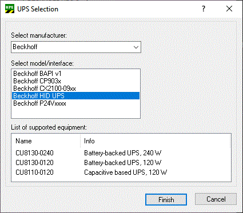Sort by the Name column header
This screenshot has height=213, width=243.
tap(46, 141)
